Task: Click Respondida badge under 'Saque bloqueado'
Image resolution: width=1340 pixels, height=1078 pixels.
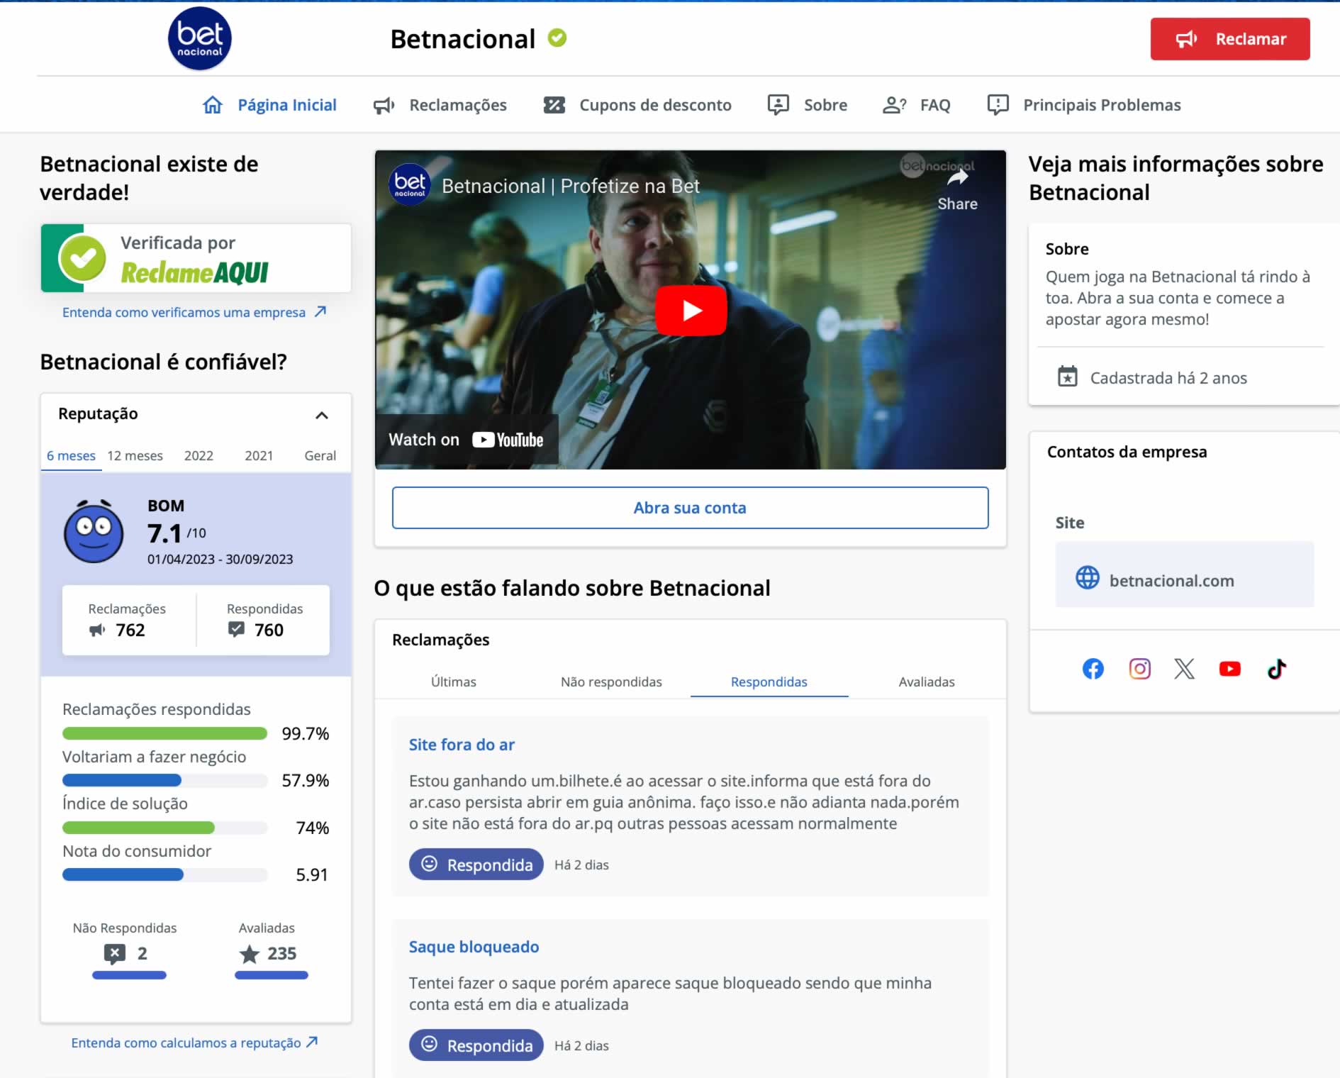Action: coord(476,1045)
